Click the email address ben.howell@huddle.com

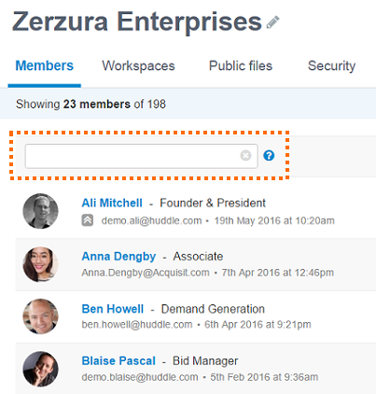tap(137, 325)
